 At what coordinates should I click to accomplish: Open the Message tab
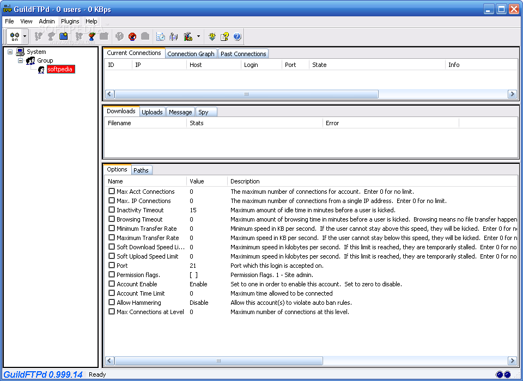pyautogui.click(x=180, y=112)
